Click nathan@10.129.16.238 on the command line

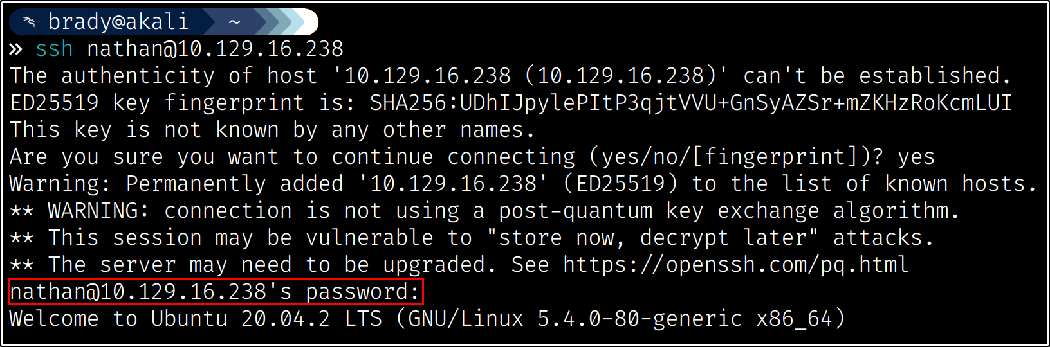point(215,49)
